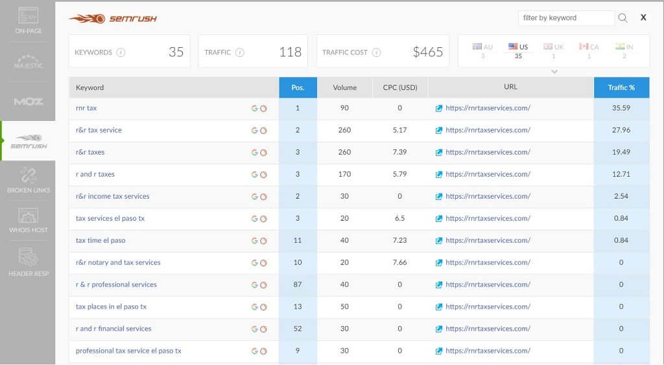Click the Google icon for 'r&r tax service'
Image resolution: width=664 pixels, height=365 pixels.
[x=254, y=131]
